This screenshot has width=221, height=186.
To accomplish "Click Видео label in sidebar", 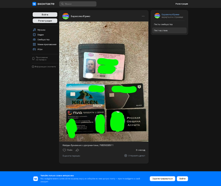I will pyautogui.click(x=41, y=35).
